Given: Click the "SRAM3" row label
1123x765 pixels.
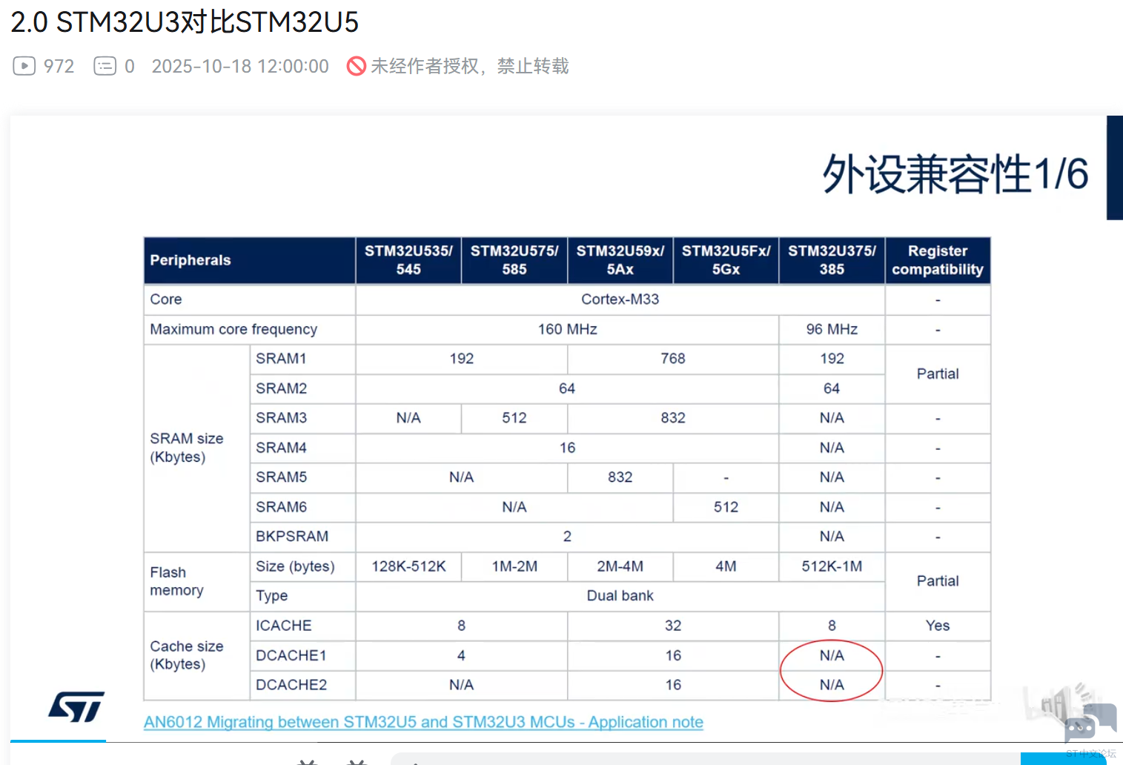Looking at the screenshot, I should coord(282,418).
